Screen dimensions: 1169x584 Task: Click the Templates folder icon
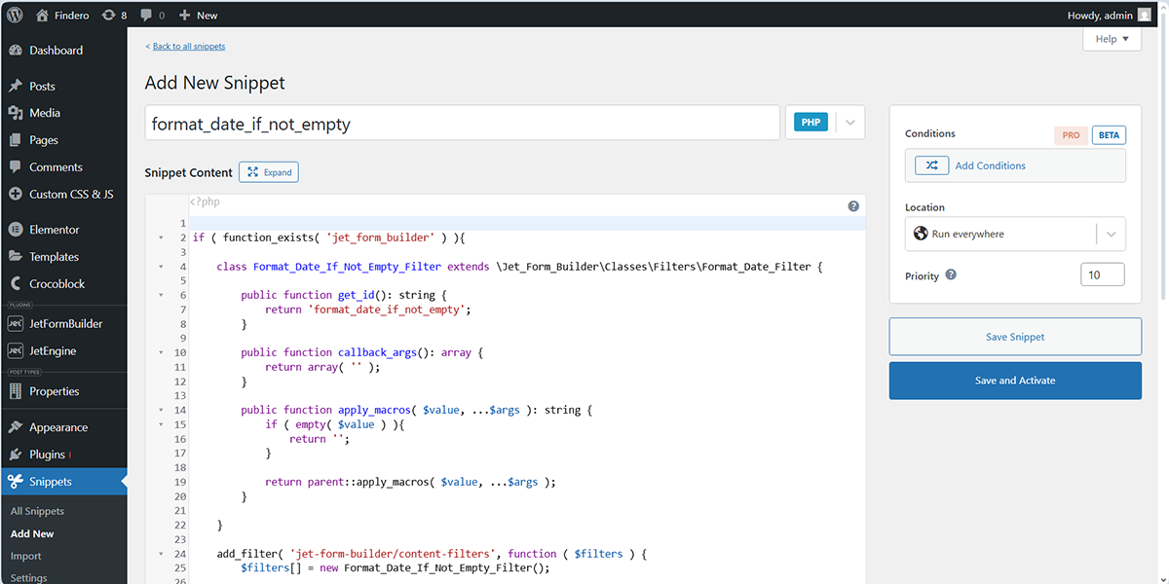tap(16, 257)
